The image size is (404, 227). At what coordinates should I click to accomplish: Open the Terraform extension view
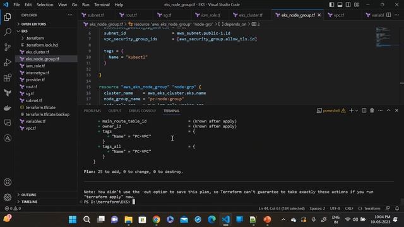(8, 93)
